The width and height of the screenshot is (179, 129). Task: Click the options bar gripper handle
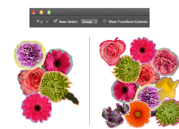click(x=31, y=21)
